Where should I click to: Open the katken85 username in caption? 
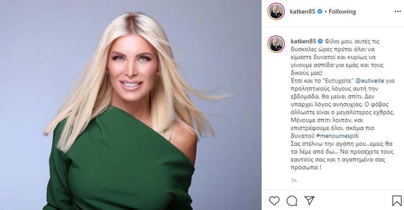(x=303, y=41)
